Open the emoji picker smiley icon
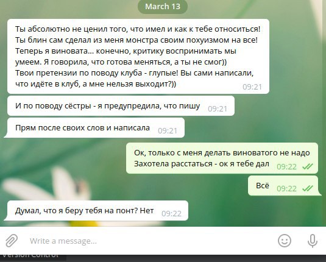 click(284, 241)
